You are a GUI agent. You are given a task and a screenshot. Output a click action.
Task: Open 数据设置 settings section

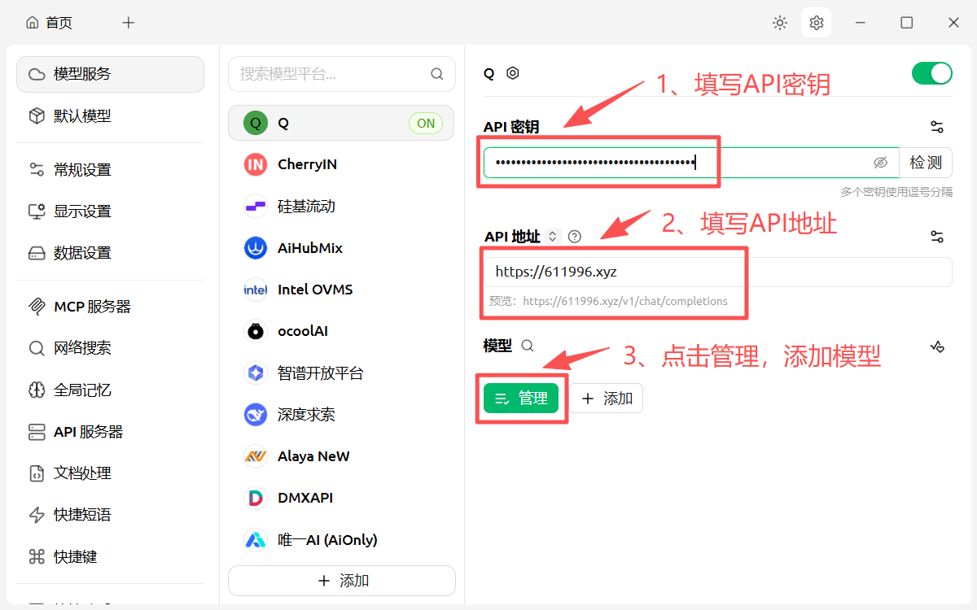[111, 253]
